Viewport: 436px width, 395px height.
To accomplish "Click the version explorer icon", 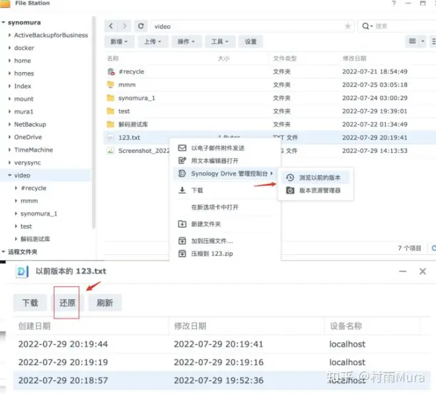I will (290, 191).
